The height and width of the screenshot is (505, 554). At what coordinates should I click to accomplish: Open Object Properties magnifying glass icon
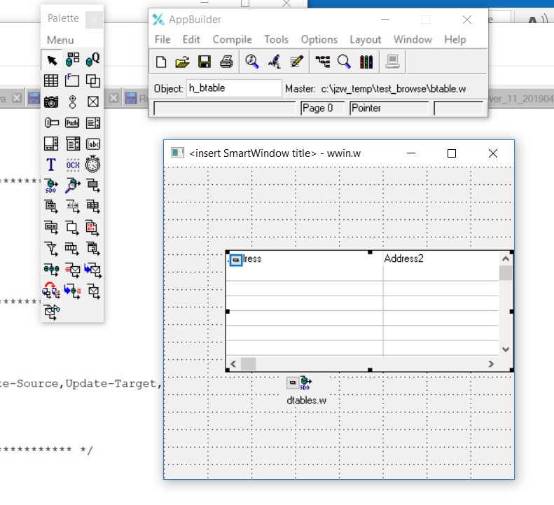tap(344, 62)
